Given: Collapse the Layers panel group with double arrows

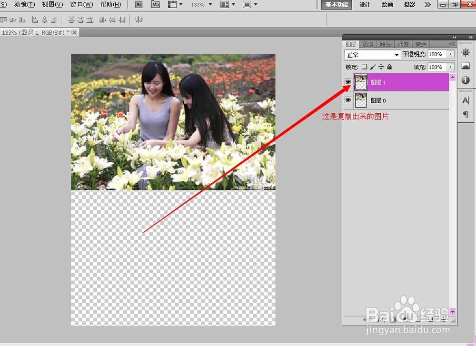Looking at the screenshot, I should [454, 37].
